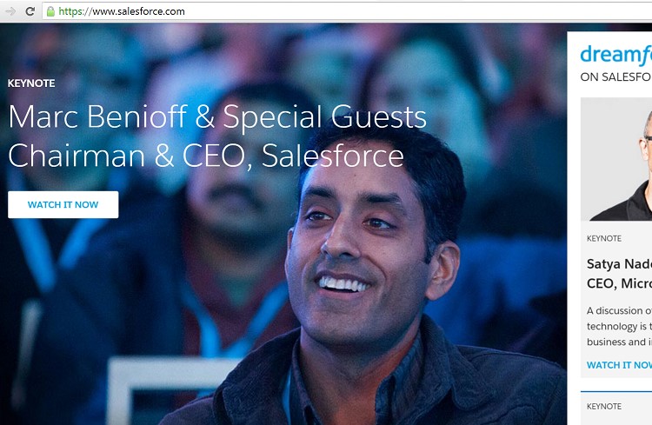
Task: Click the CEO, Microsoft title line
Action: pos(619,283)
